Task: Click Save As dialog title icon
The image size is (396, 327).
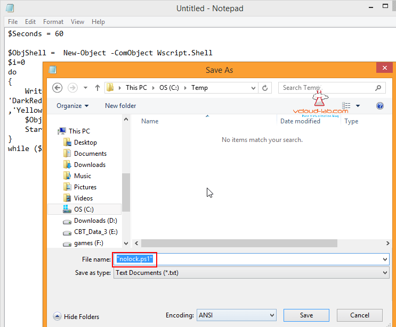Action: pos(52,70)
